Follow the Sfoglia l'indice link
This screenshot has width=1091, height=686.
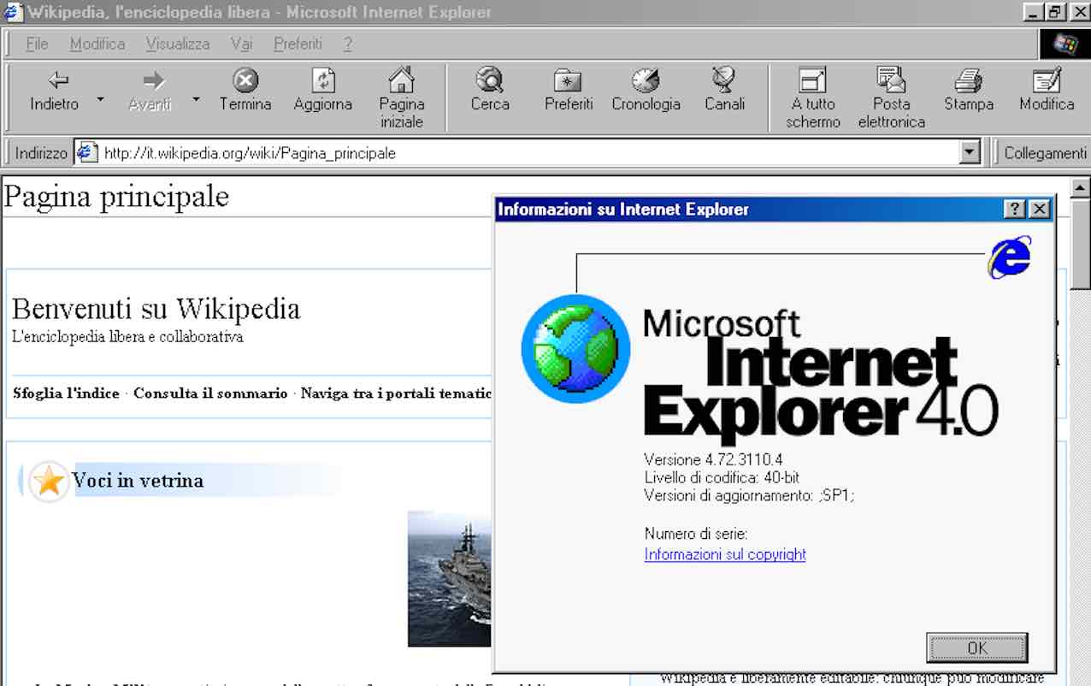click(66, 393)
